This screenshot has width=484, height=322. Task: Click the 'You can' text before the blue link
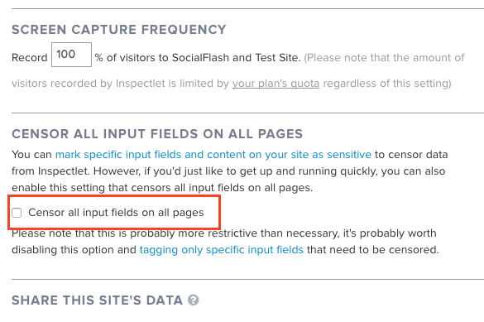point(31,154)
